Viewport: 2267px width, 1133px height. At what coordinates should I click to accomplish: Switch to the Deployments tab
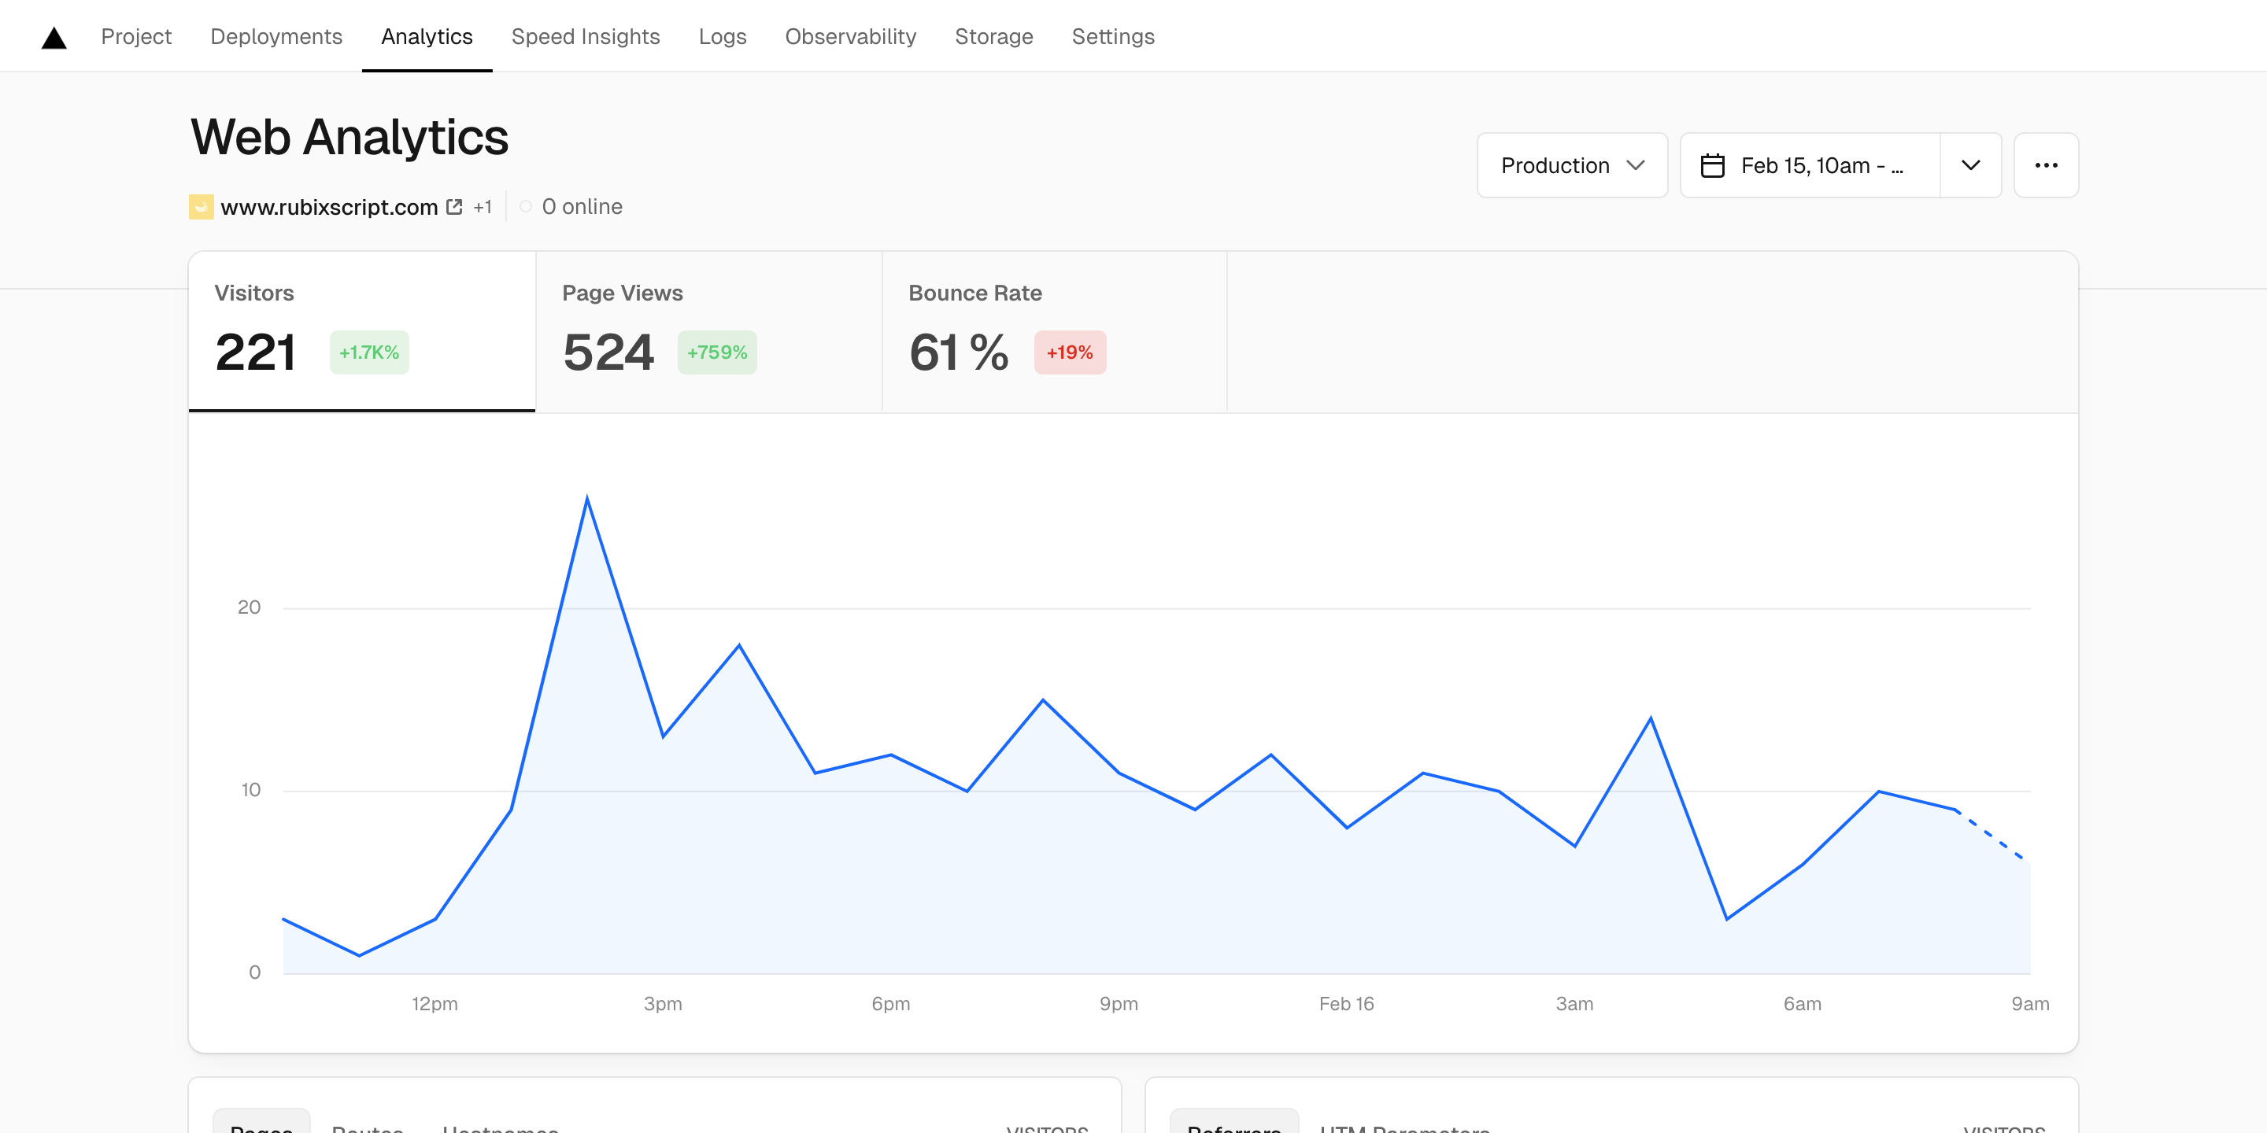point(276,37)
